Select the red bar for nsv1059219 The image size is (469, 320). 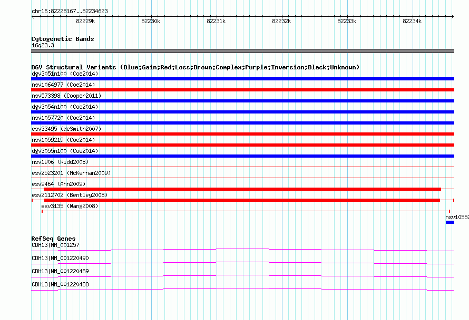242,145
